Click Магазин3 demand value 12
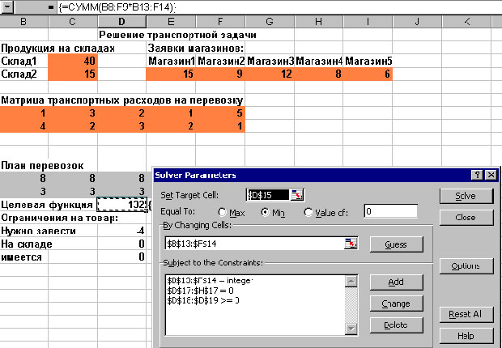 point(270,74)
